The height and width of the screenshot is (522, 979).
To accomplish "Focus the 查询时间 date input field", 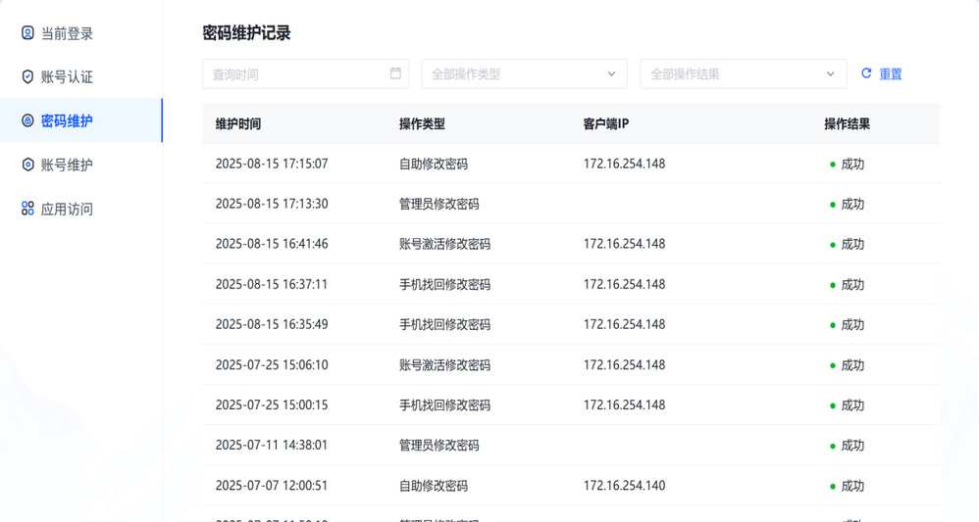I will click(x=294, y=73).
